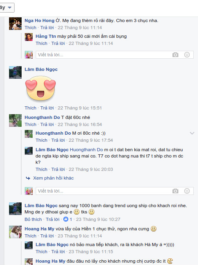Click camera icon in first reply box

[175, 55]
